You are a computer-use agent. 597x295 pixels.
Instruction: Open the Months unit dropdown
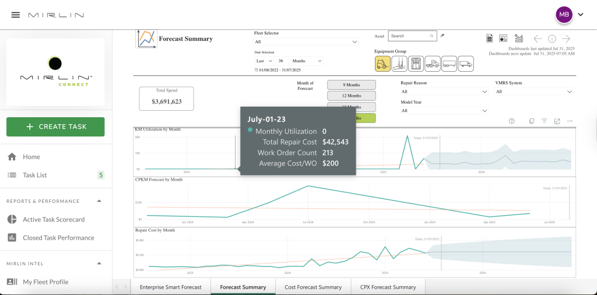pyautogui.click(x=307, y=61)
